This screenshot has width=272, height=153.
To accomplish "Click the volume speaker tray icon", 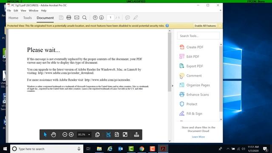I will (x=244, y=149).
